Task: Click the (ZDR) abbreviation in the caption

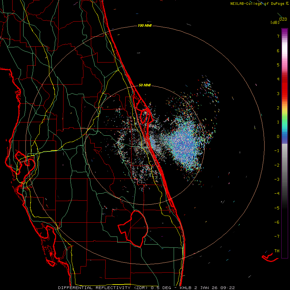Action: [140, 288]
